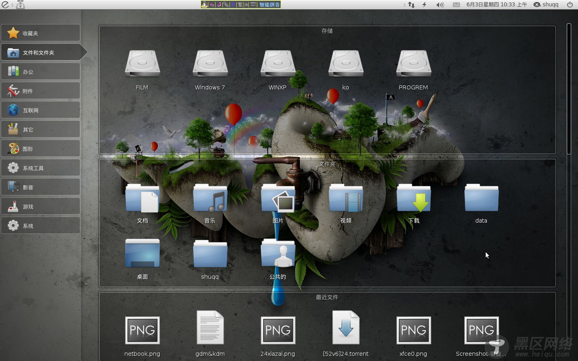Click the circular logo on top panel
The height and width of the screenshot is (361, 578).
[5, 4]
